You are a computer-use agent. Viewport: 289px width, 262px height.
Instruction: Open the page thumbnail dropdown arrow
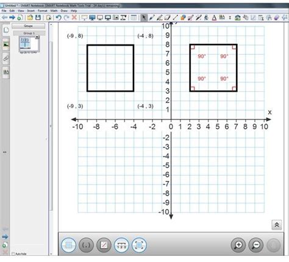click(37, 37)
